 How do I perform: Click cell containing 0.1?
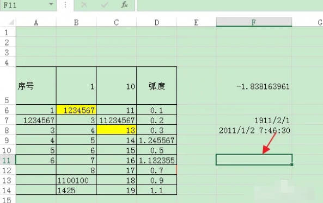[156, 110]
